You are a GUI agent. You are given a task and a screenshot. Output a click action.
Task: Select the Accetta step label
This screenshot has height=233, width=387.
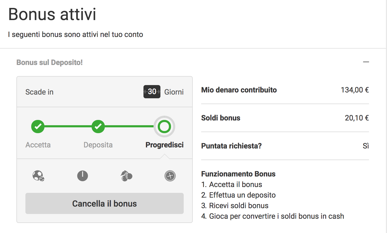click(38, 145)
